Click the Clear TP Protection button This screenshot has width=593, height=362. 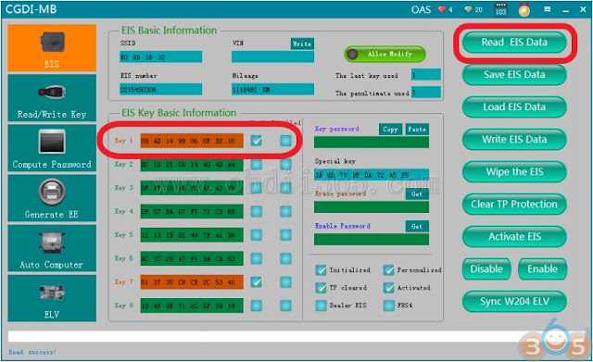[514, 205]
